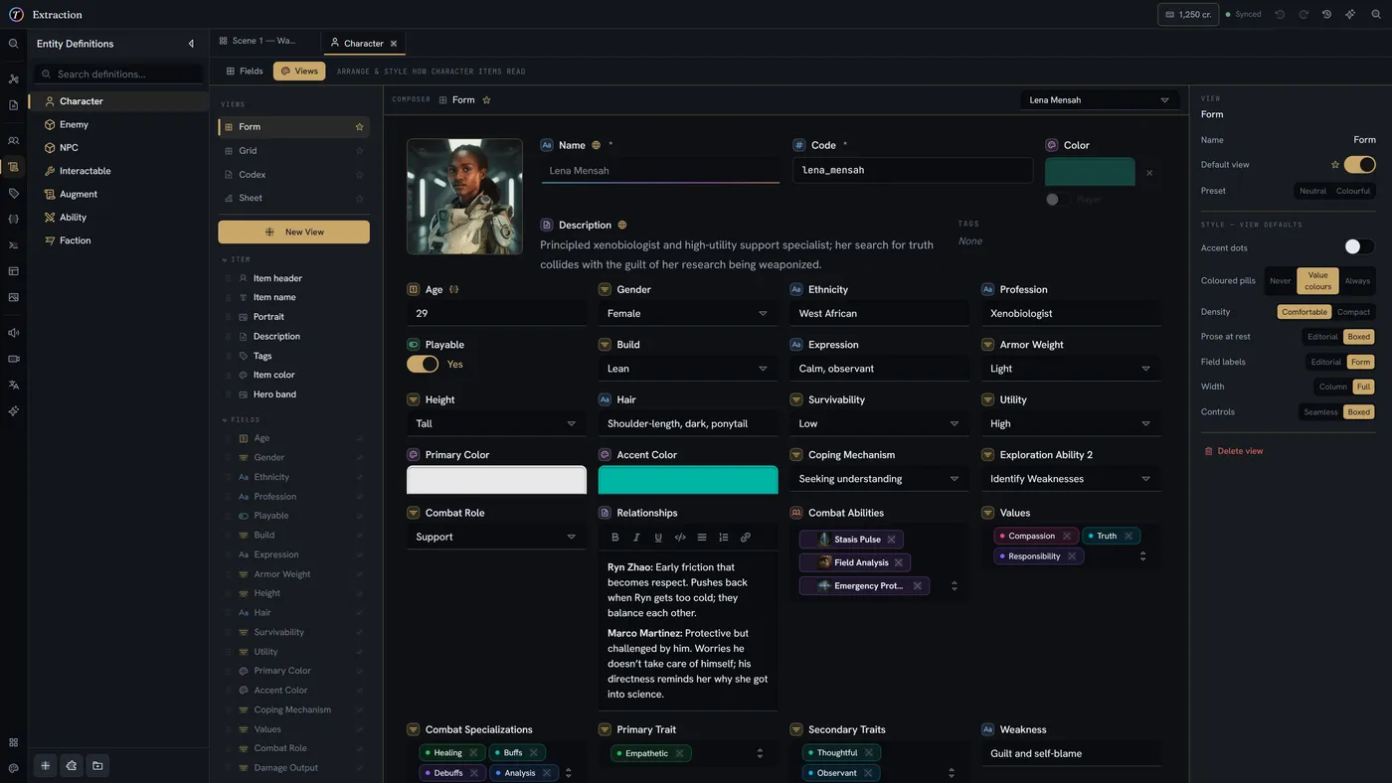Click the 1,250 cr. credits button
Screen dimensions: 1392x783
pyautogui.click(x=1188, y=15)
